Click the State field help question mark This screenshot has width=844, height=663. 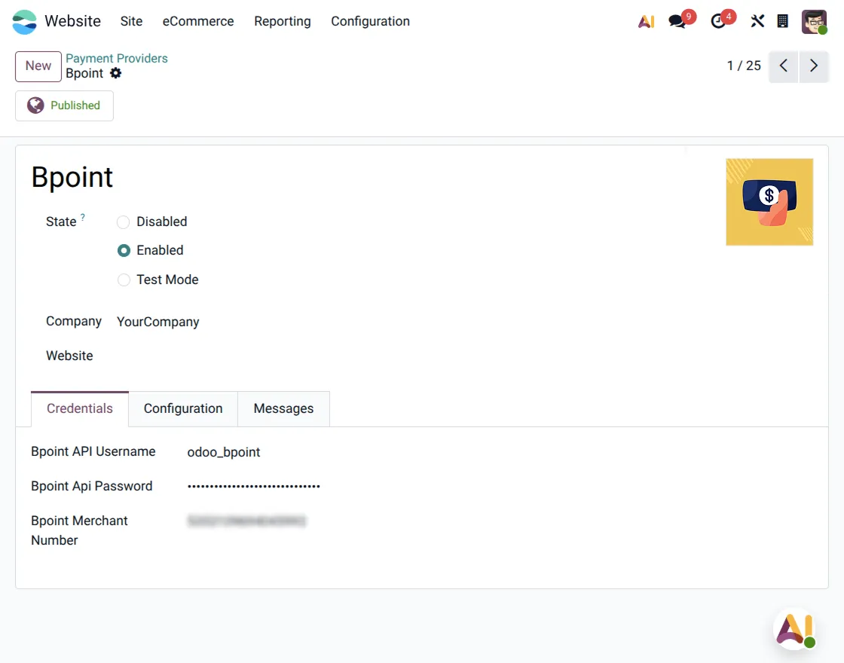pyautogui.click(x=83, y=217)
